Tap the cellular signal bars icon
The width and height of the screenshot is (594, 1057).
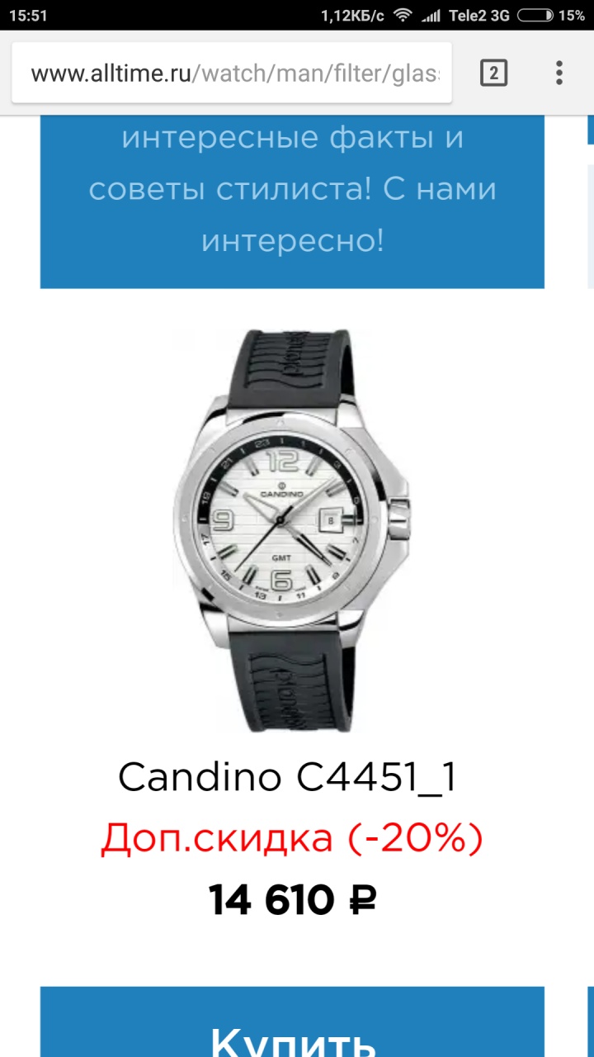tap(430, 15)
